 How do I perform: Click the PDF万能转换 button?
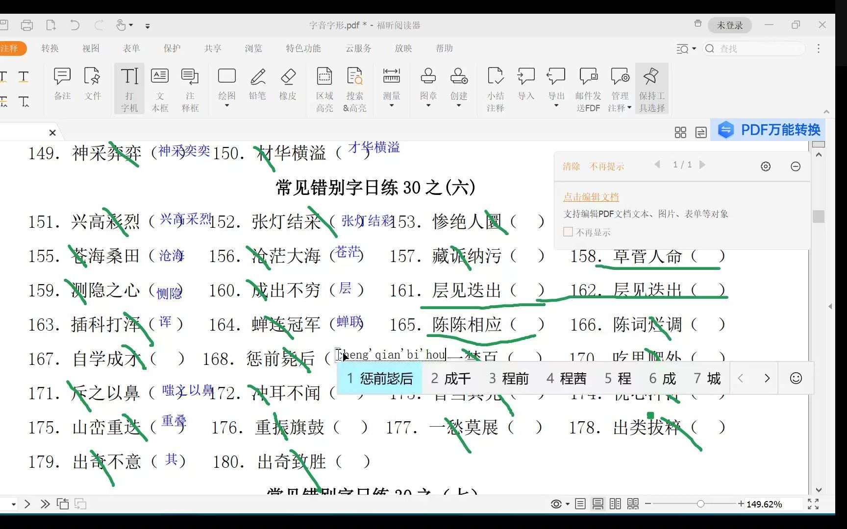pos(769,130)
